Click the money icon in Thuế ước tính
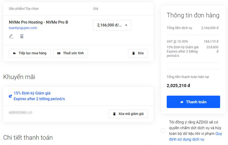228x145 pixels. (x=59, y=53)
